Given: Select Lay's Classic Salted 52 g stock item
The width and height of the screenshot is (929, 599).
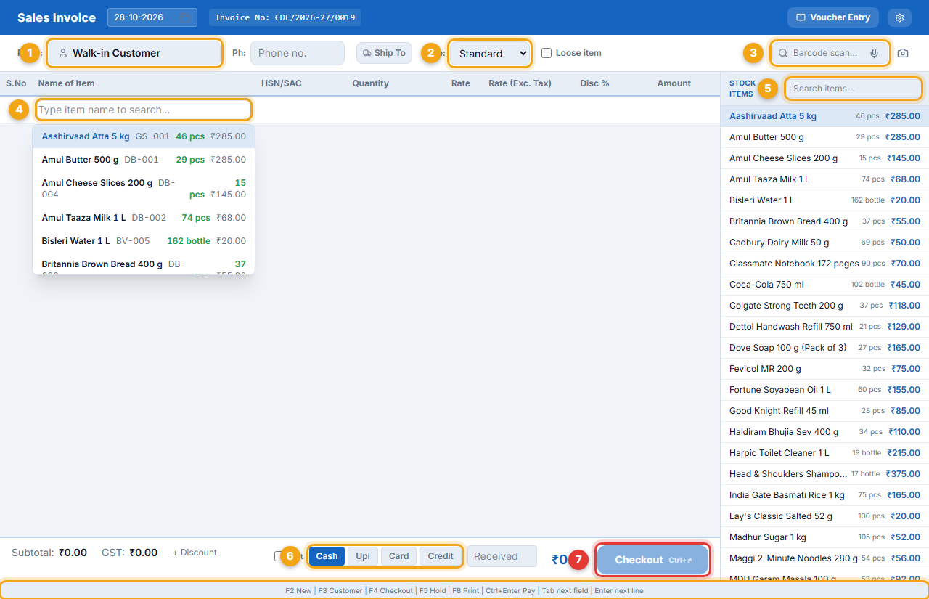Looking at the screenshot, I should pyautogui.click(x=824, y=516).
